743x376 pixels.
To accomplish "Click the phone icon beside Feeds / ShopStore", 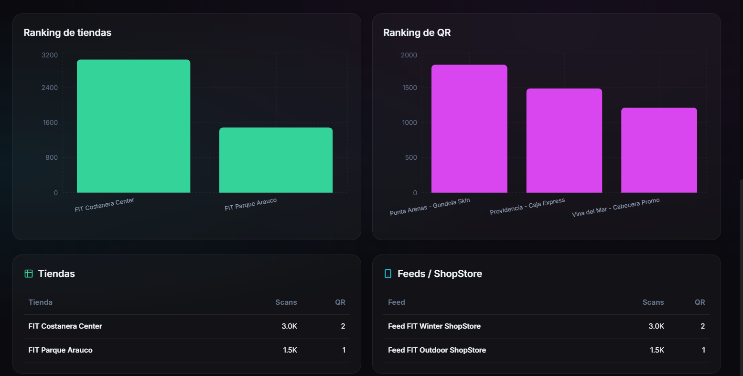I will 388,274.
